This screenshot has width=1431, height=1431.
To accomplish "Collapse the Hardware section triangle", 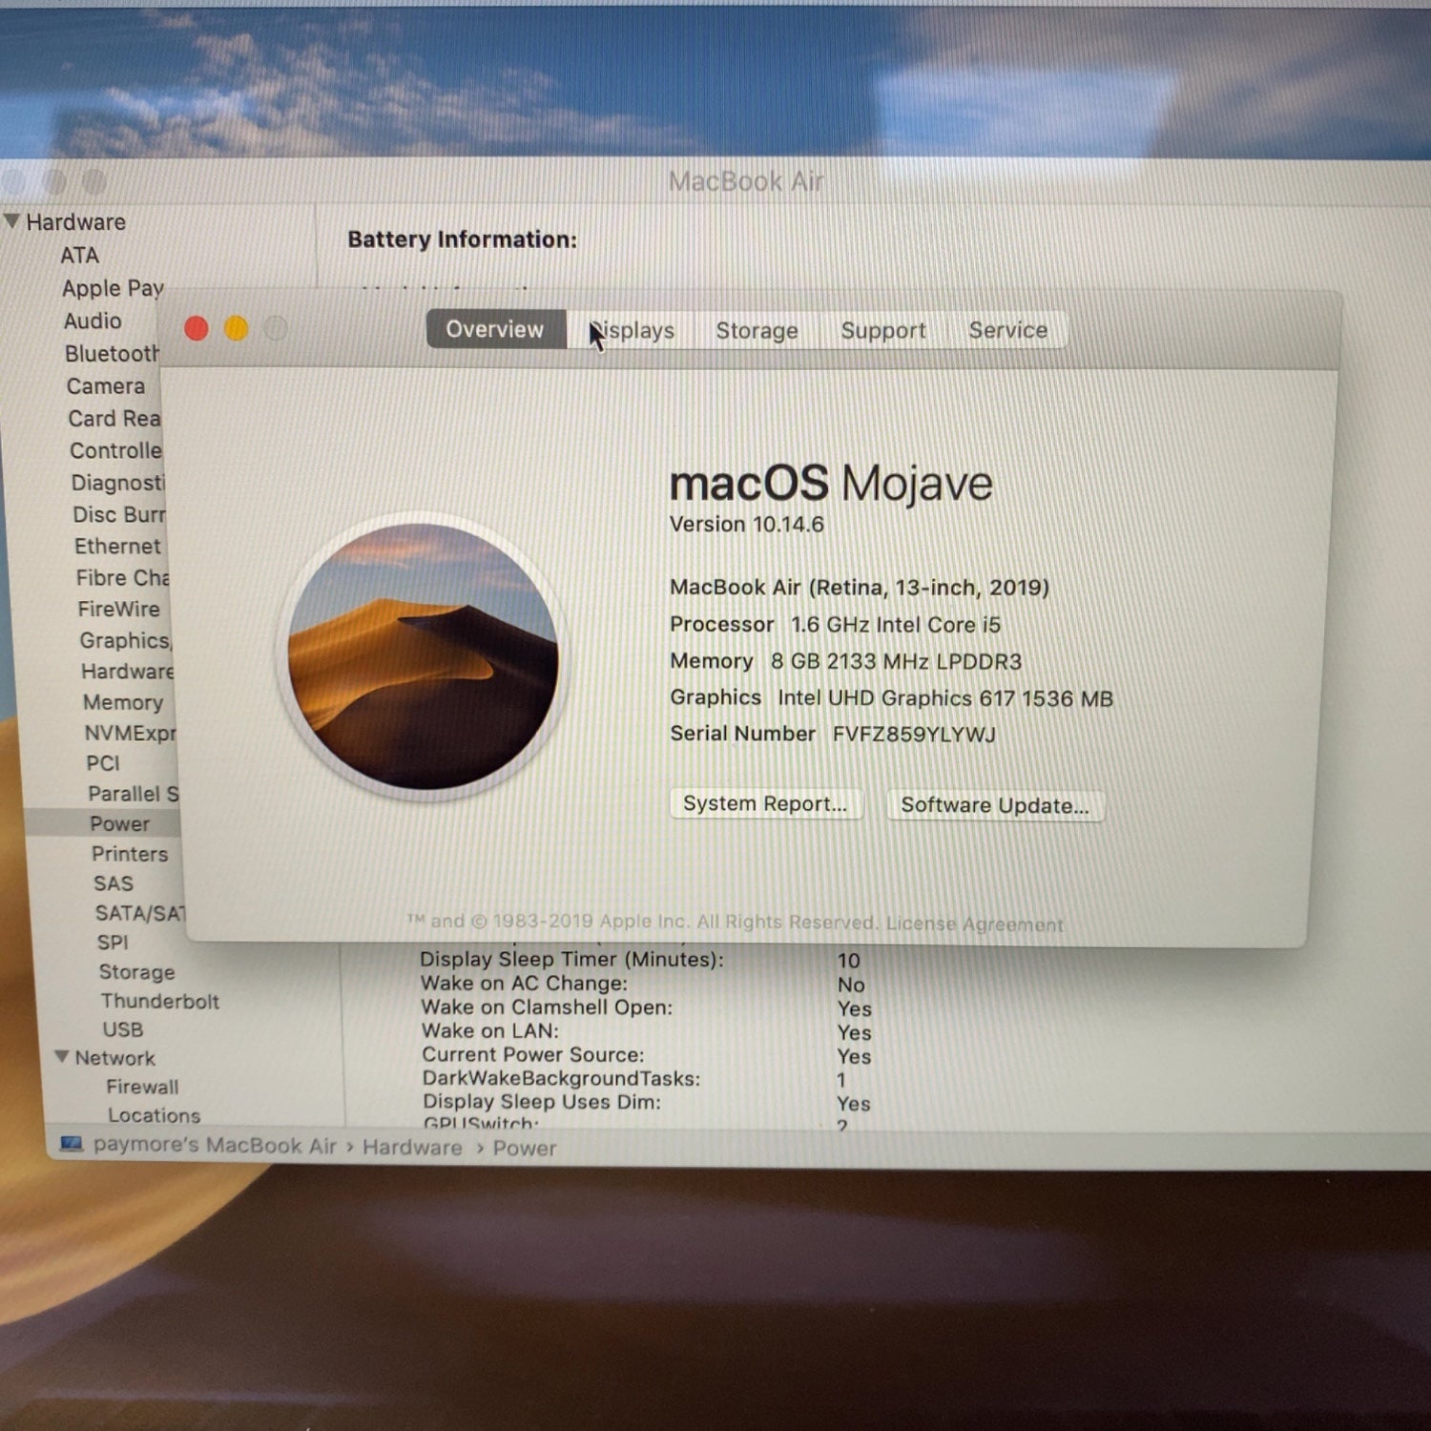I will 12,221.
